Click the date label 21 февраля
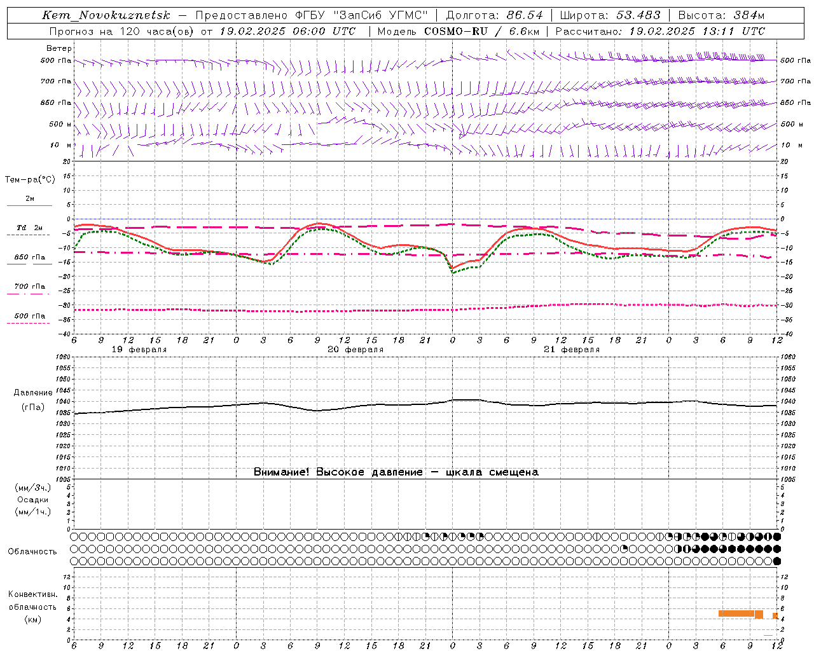Screen dimensions: 814x651 point(572,350)
